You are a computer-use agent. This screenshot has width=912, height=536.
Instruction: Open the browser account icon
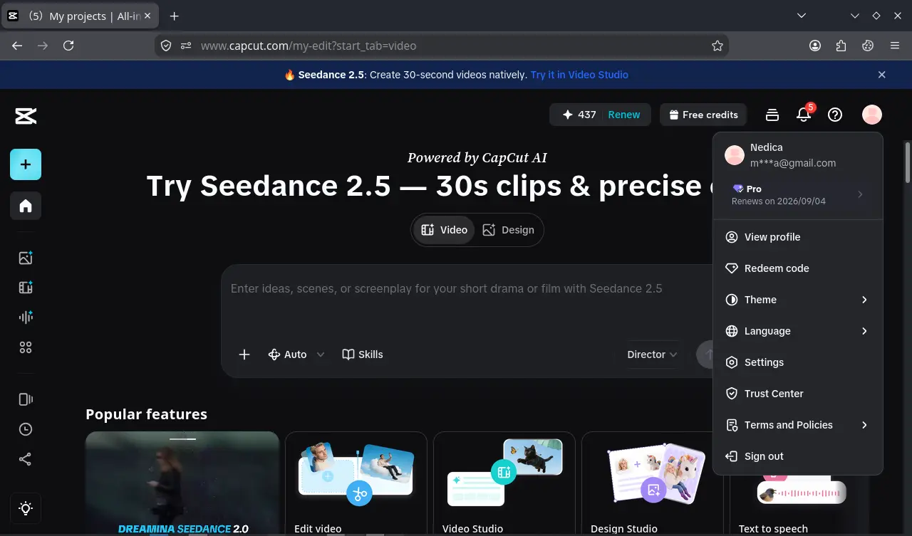coord(815,46)
